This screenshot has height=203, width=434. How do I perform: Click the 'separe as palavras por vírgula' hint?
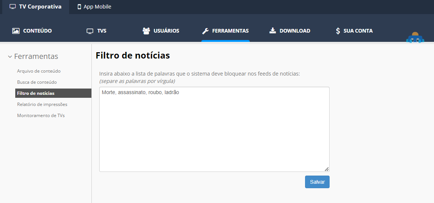click(137, 81)
